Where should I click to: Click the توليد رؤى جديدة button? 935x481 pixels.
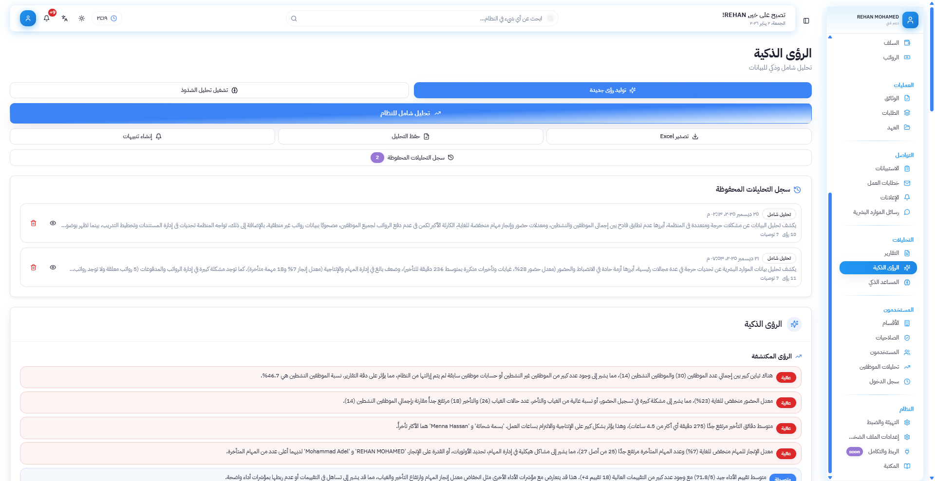612,90
